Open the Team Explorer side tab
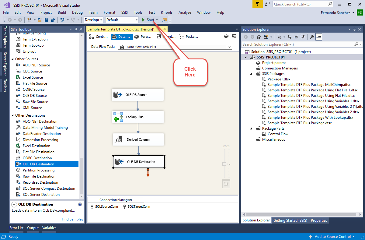 click(x=5, y=37)
